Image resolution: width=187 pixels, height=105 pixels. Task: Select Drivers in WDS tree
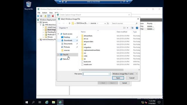point(50,37)
